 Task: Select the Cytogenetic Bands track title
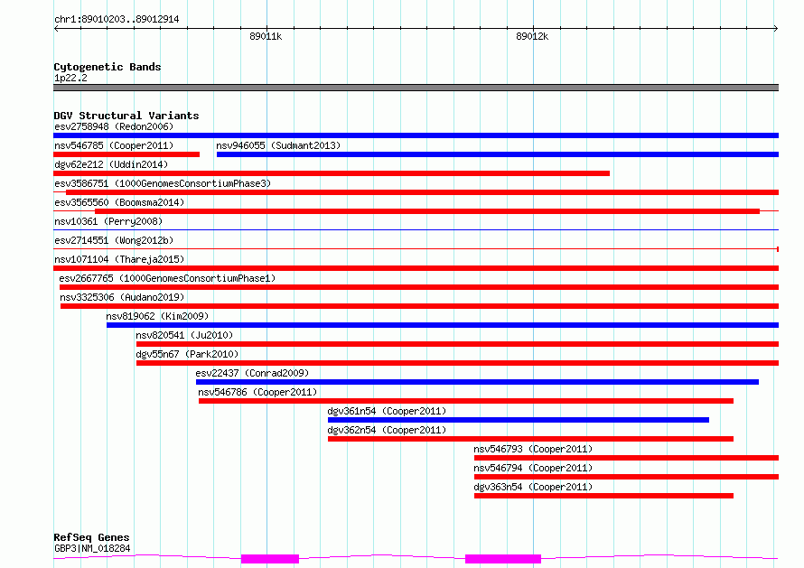point(108,67)
